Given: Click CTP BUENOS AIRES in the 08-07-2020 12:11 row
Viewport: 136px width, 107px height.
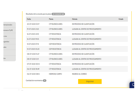Looking at the screenshot, I should click(x=56, y=59).
